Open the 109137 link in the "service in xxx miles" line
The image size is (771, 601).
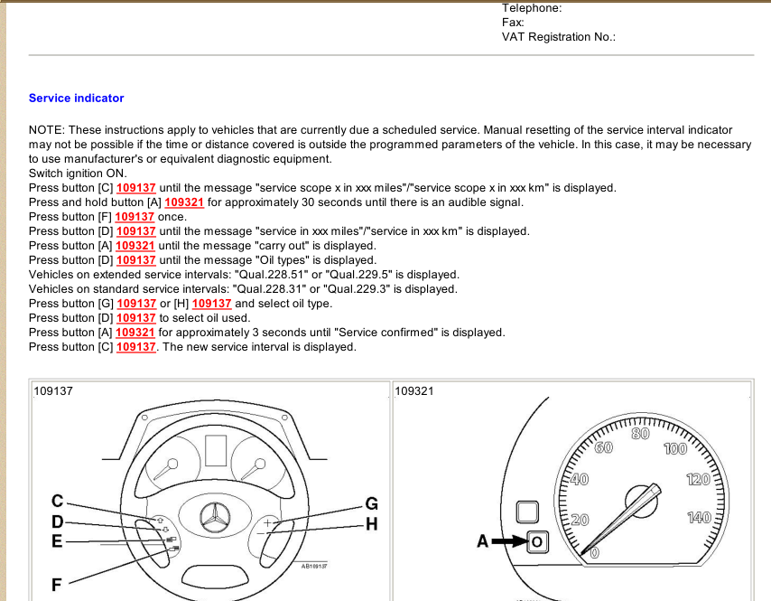tap(136, 231)
